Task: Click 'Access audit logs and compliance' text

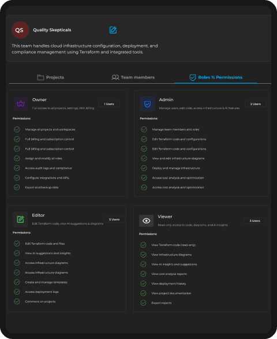Action: [48, 168]
